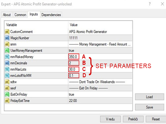Edit the mmMaxLots value 30.0
Screen dimensions: 166x124
[x=74, y=69]
